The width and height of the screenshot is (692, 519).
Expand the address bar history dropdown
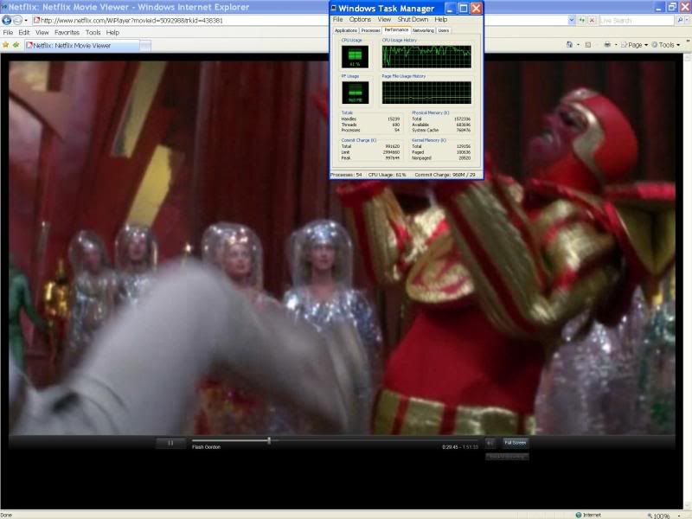point(572,20)
